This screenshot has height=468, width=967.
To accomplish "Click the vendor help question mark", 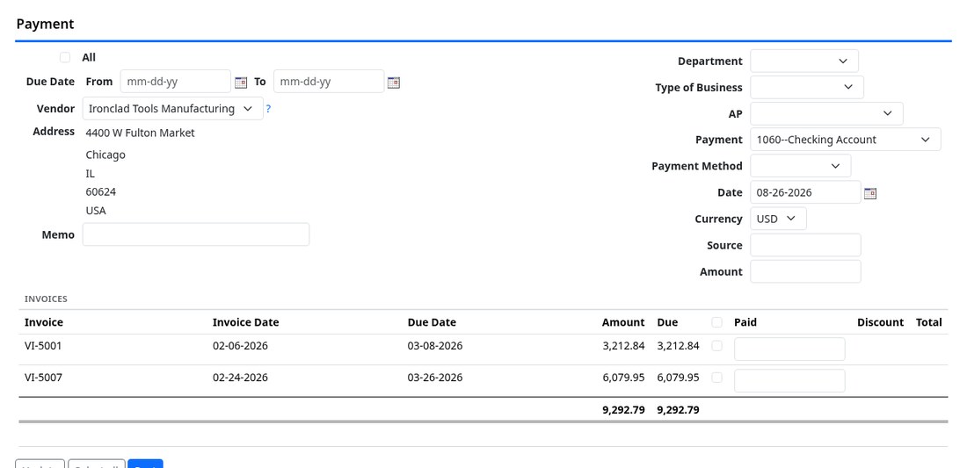I will click(x=268, y=109).
